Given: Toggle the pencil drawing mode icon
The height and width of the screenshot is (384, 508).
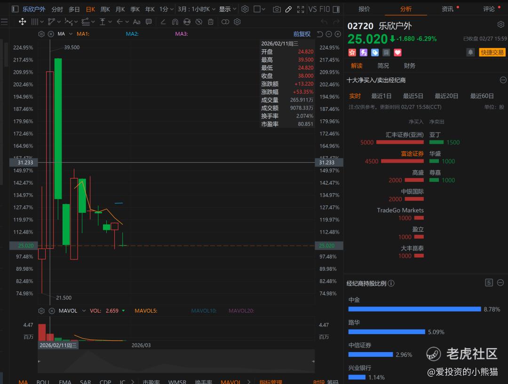Looking at the screenshot, I should click(288, 9).
